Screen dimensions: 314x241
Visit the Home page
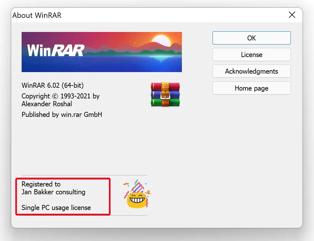tap(251, 88)
